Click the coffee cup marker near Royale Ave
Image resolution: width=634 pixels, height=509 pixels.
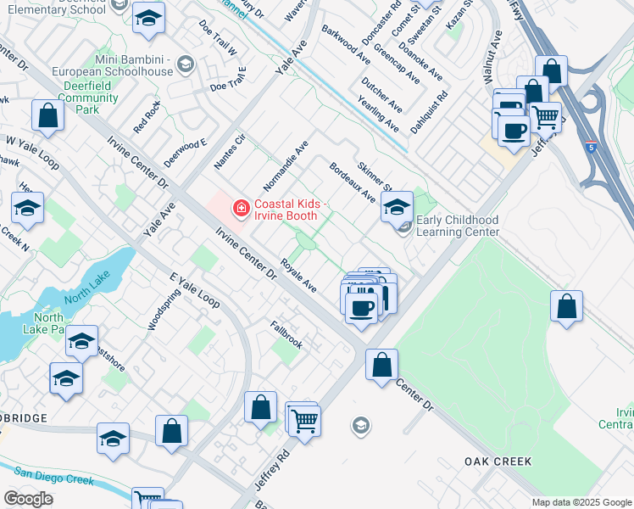362,309
